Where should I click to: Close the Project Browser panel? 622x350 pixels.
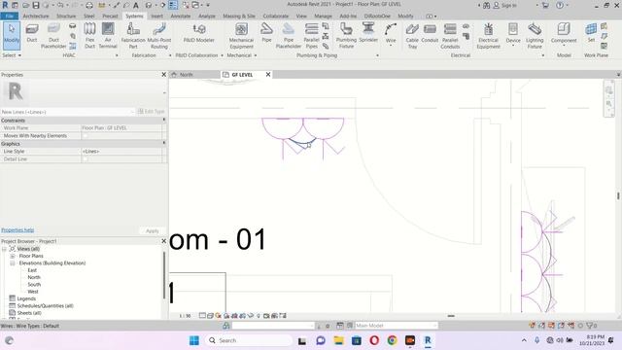(164, 241)
